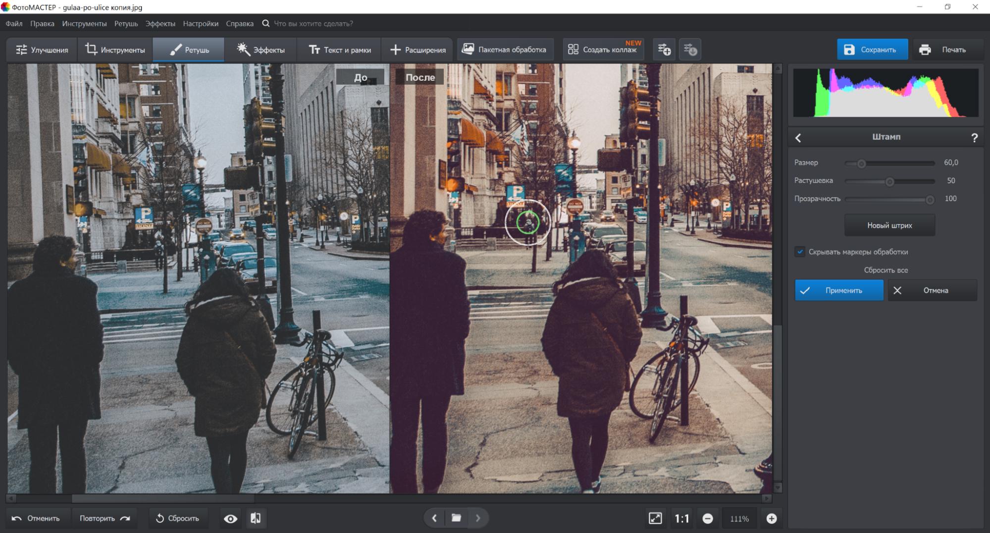This screenshot has width=990, height=533.
Task: Open the Эффекты tab
Action: (261, 50)
